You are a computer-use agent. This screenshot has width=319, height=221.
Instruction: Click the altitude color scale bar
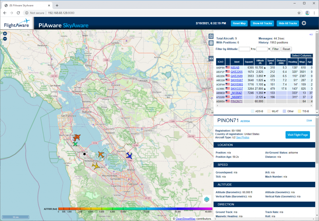click(x=135, y=209)
